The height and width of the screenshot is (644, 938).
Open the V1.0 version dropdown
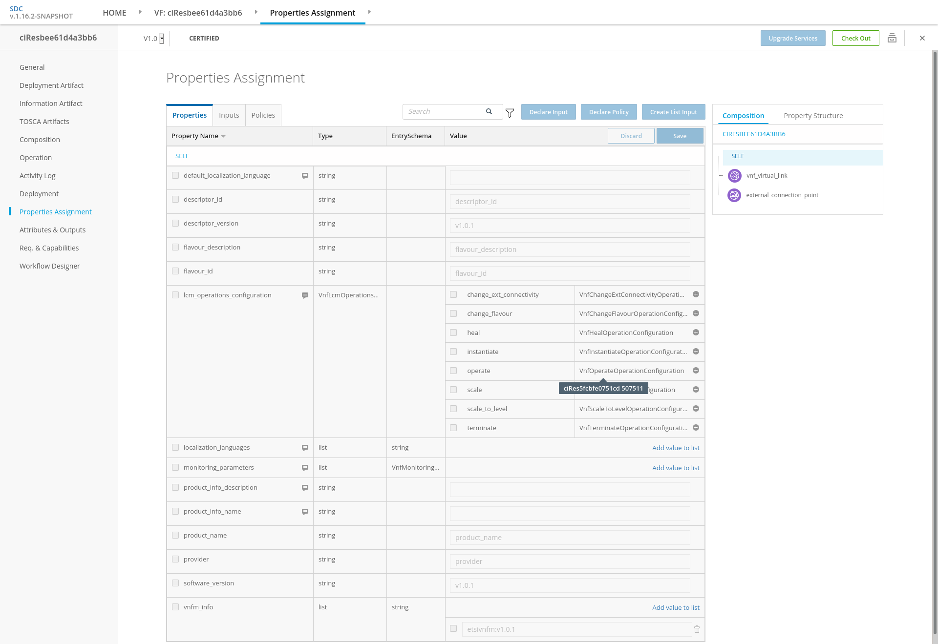(162, 39)
